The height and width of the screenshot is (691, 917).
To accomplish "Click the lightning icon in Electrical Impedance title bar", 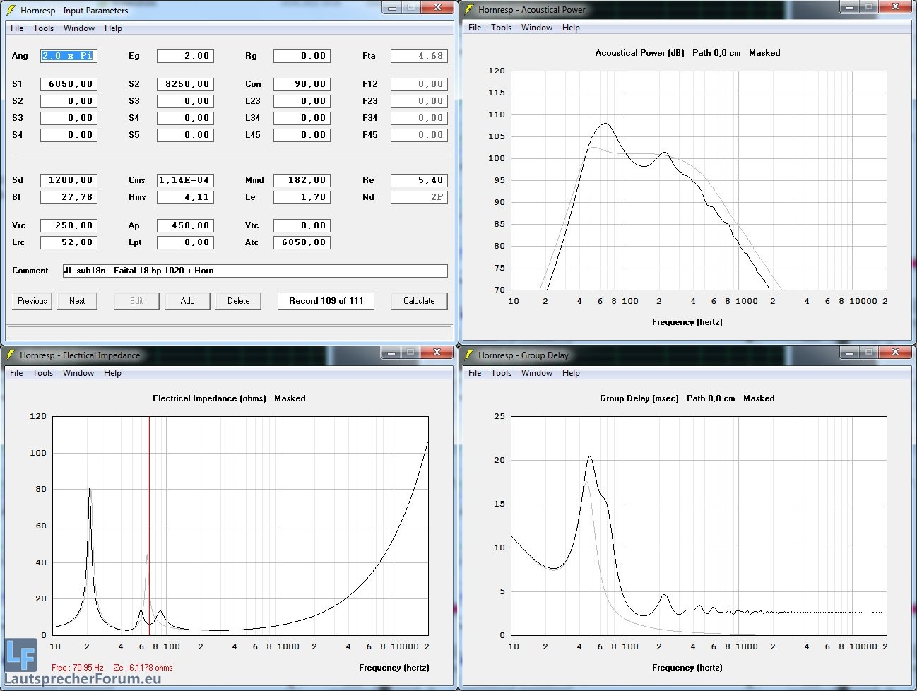I will pos(11,355).
